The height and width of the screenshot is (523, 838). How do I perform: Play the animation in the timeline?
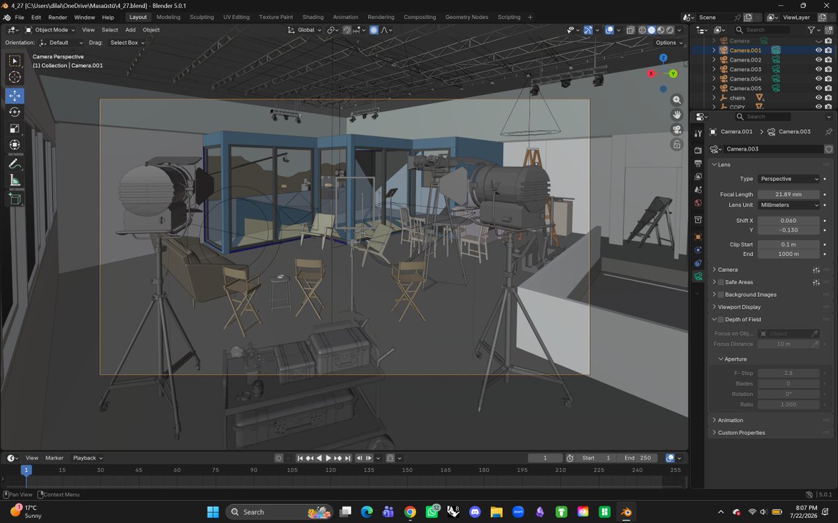coord(328,458)
